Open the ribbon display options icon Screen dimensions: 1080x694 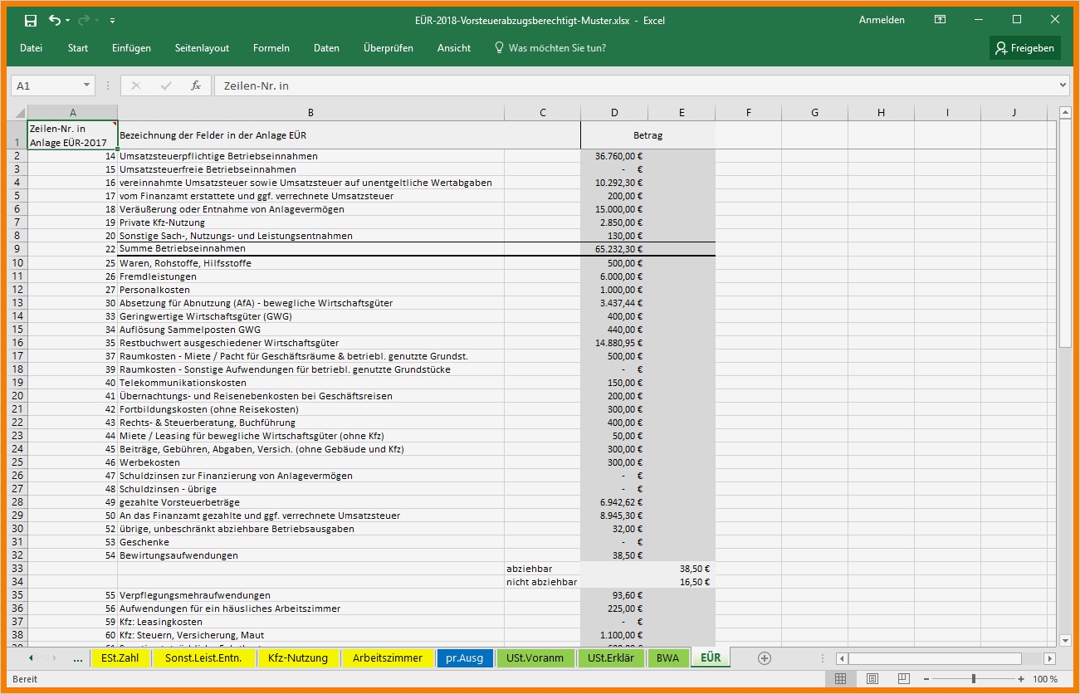tap(940, 20)
